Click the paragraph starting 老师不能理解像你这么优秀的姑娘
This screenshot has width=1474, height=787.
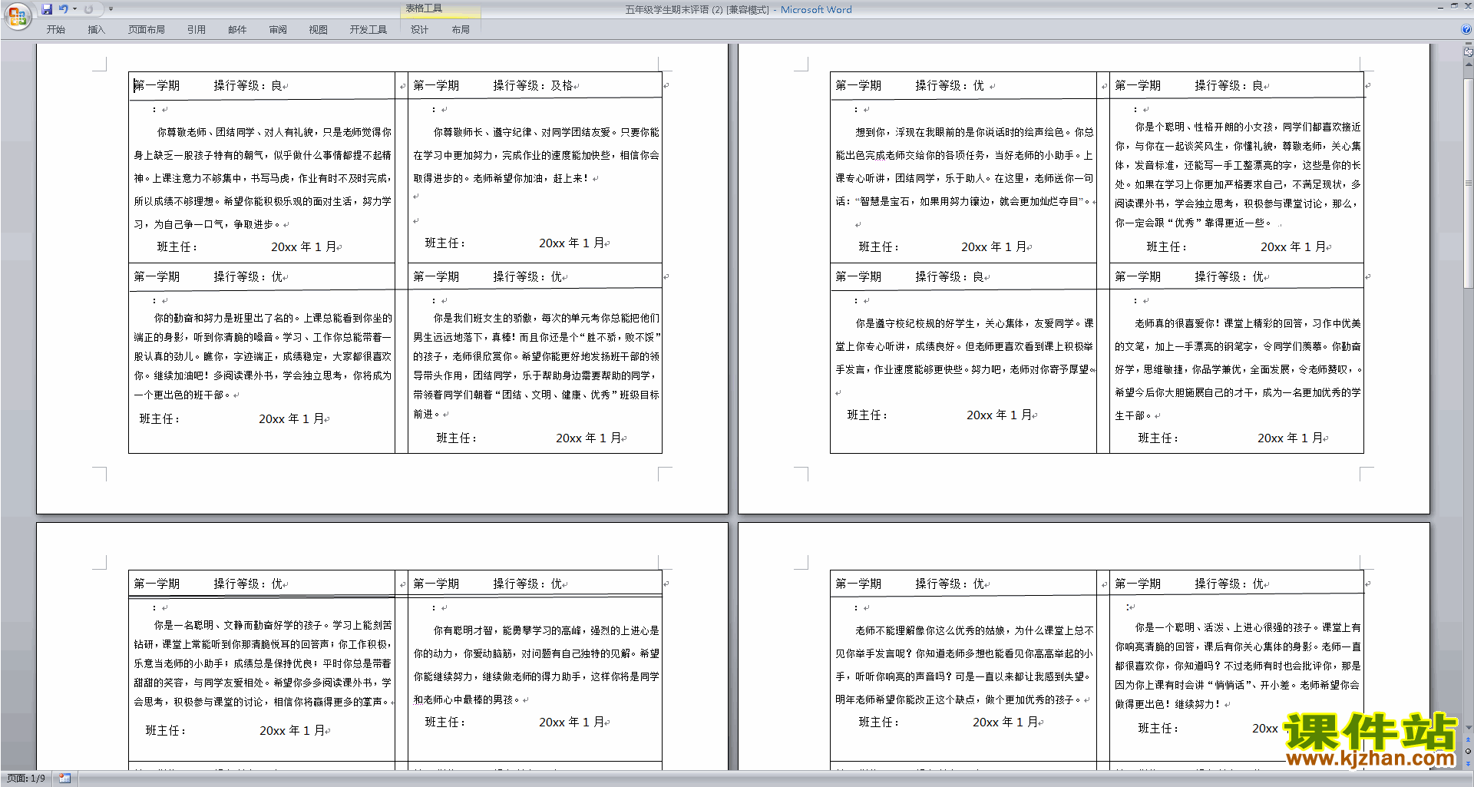965,665
